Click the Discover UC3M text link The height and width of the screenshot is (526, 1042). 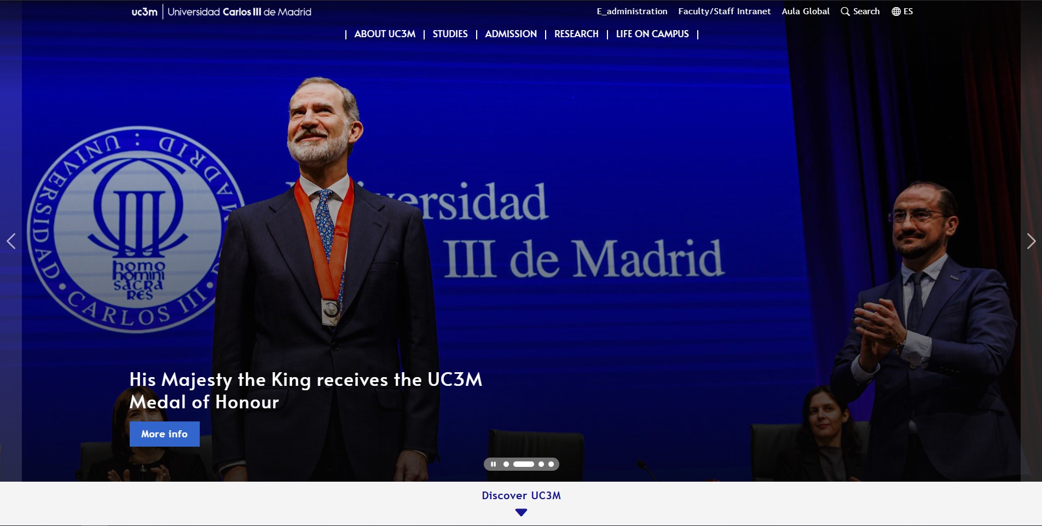[x=521, y=495]
